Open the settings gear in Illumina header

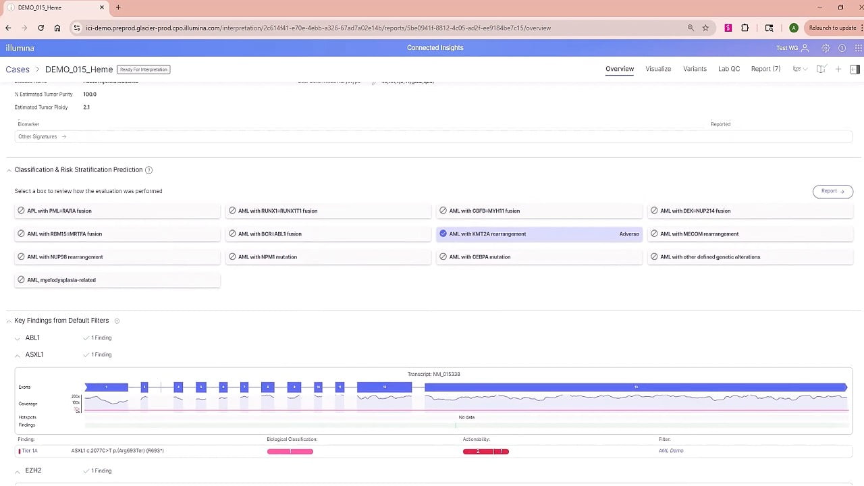(x=826, y=48)
